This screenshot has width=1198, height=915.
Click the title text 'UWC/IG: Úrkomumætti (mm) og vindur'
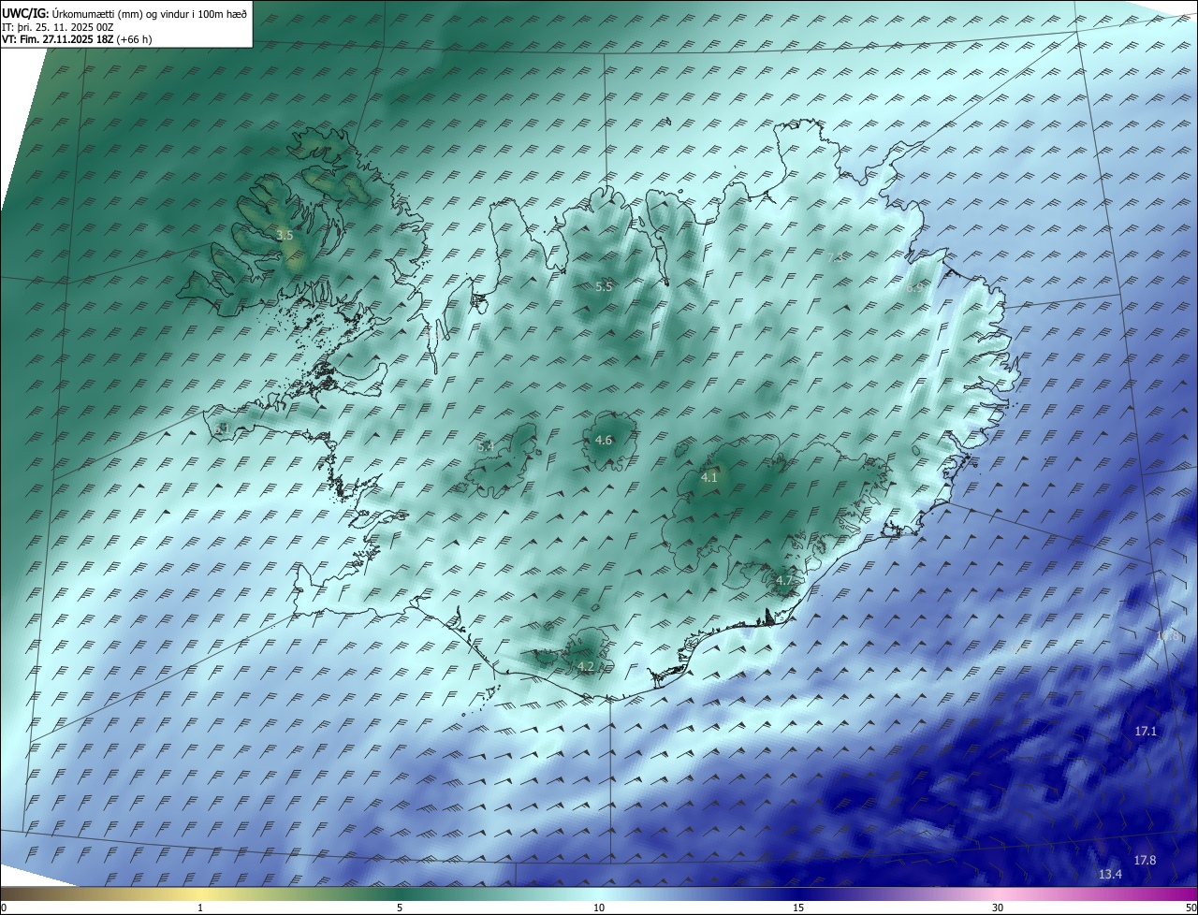pyautogui.click(x=124, y=13)
